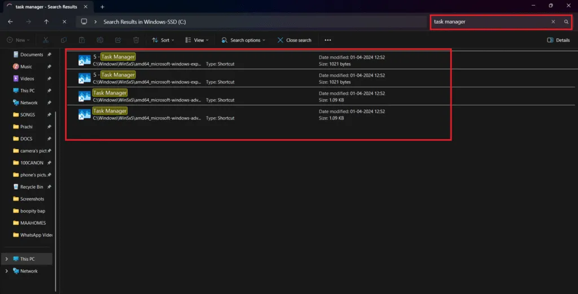Click the Cut icon in the toolbar
The height and width of the screenshot is (294, 578).
(x=46, y=40)
